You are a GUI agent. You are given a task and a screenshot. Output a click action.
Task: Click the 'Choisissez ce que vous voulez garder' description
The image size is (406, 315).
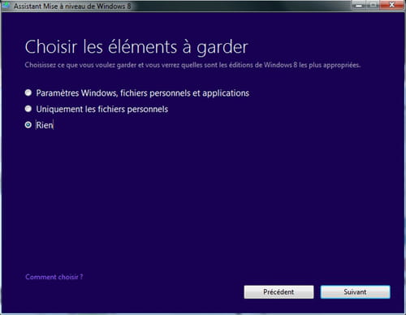192,65
